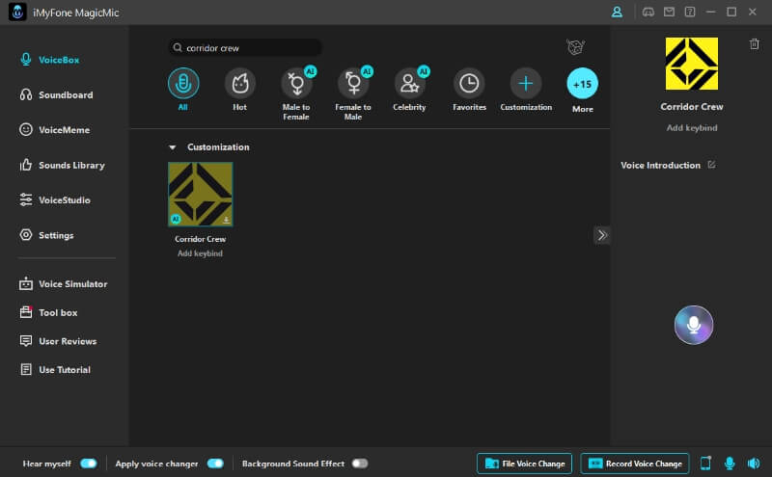Viewport: 772px width, 477px height.
Task: Add keybind under Corridor Crew tile
Action: (x=200, y=253)
